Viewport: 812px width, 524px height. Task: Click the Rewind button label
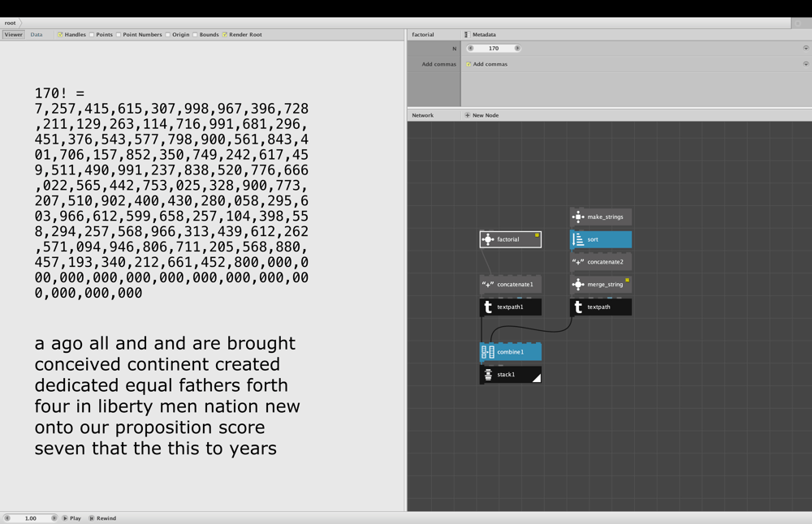106,518
